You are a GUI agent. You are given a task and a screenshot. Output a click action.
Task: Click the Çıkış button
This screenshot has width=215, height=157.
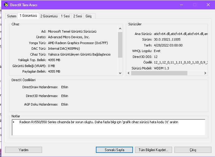click(x=193, y=150)
